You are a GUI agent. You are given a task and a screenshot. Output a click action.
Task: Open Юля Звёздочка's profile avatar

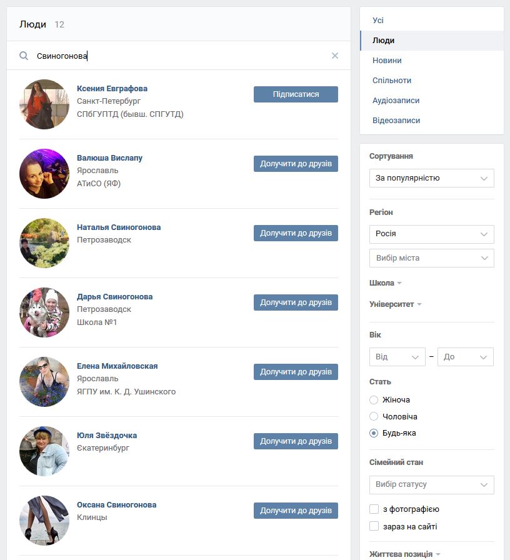[44, 451]
